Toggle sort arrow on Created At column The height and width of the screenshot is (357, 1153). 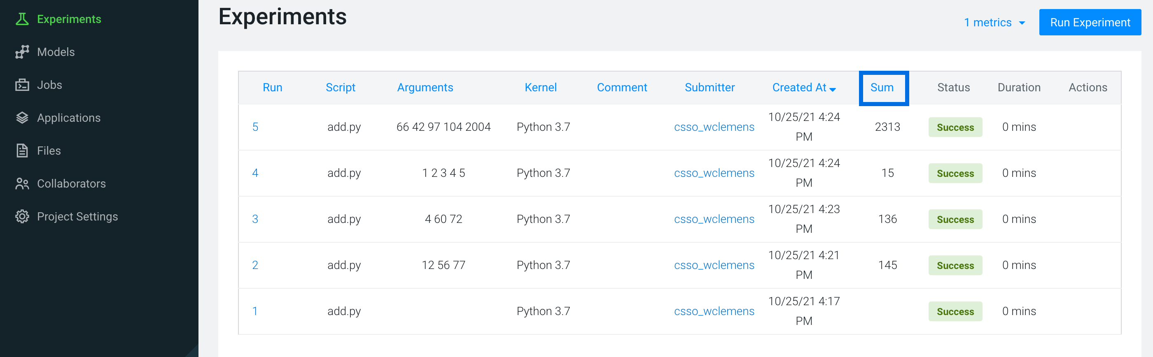(x=832, y=89)
